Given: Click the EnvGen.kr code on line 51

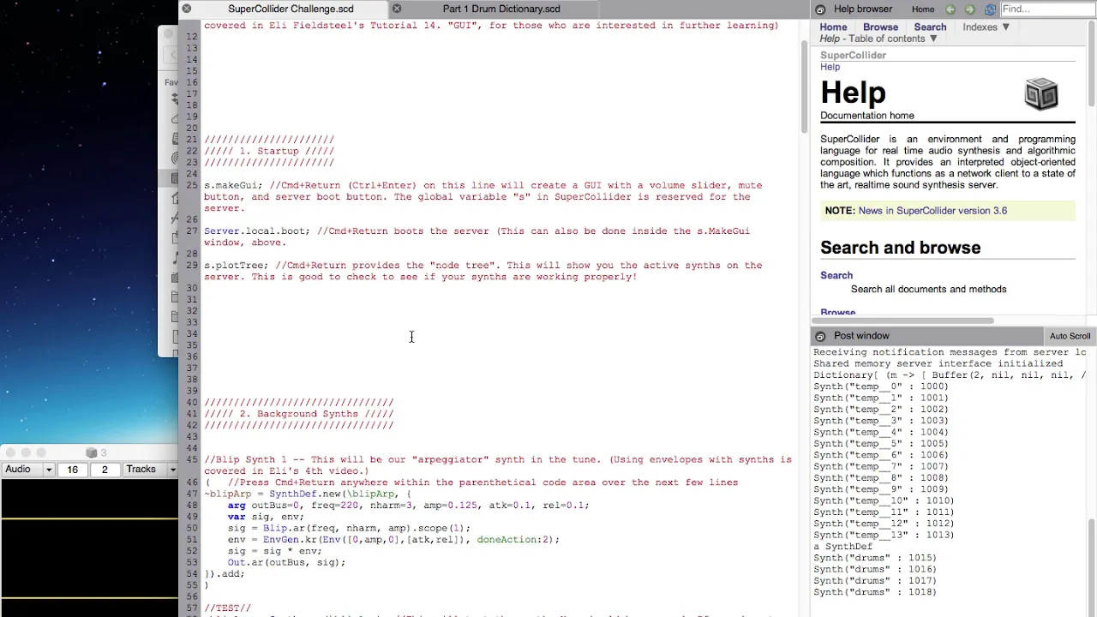Looking at the screenshot, I should pos(393,540).
